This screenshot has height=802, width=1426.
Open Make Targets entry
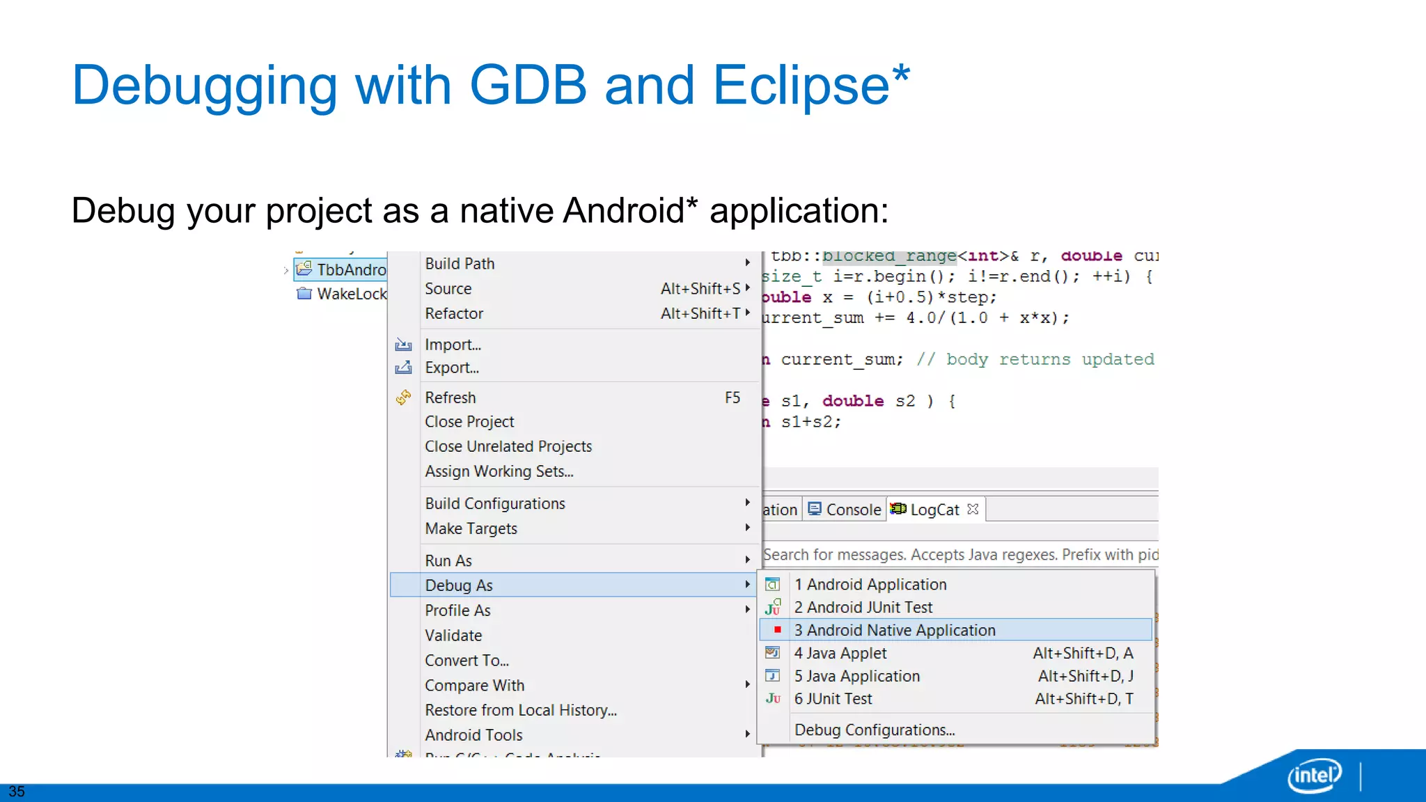[x=575, y=528]
